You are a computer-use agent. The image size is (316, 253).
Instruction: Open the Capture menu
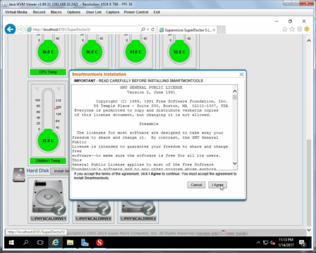(x=112, y=12)
